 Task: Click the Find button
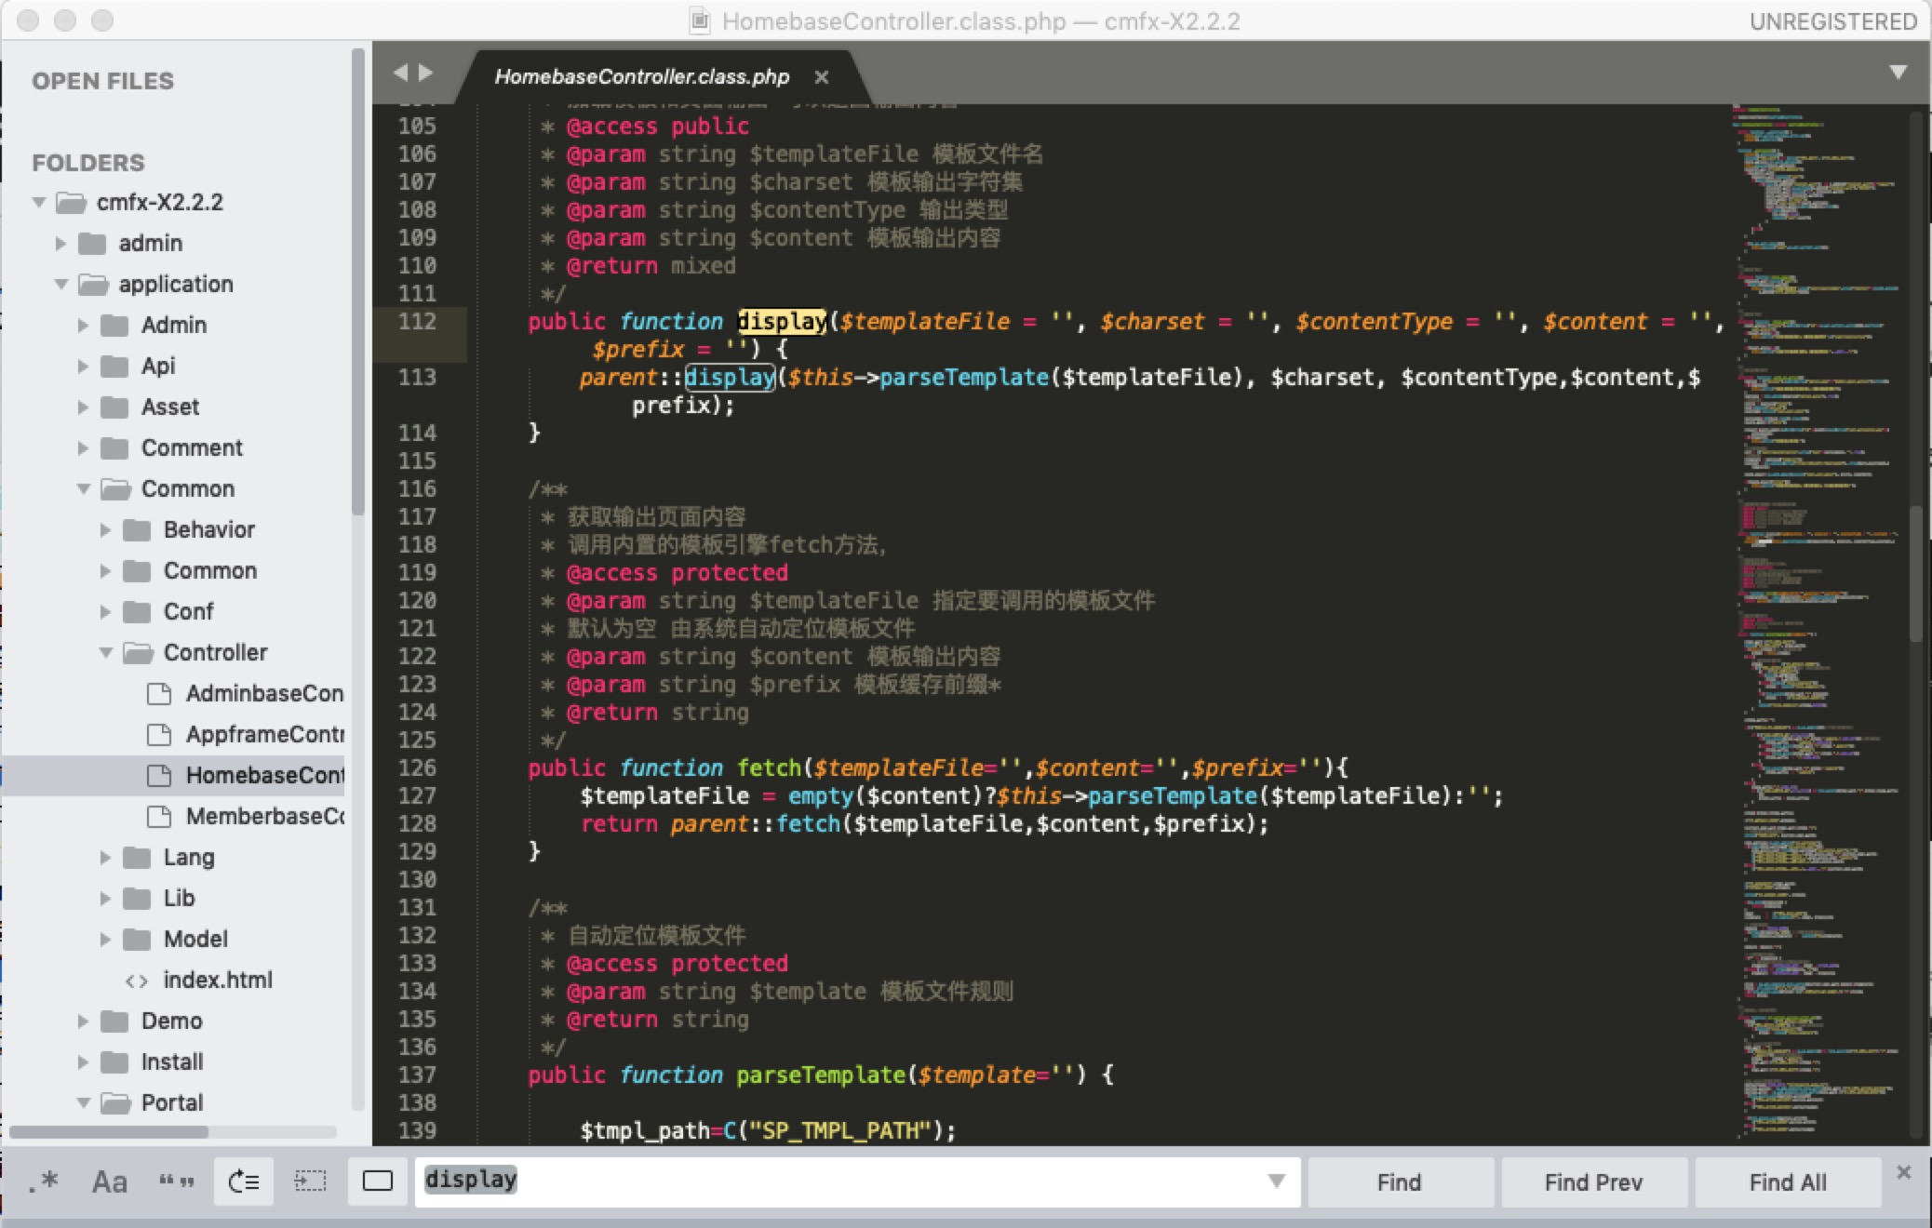(1400, 1182)
